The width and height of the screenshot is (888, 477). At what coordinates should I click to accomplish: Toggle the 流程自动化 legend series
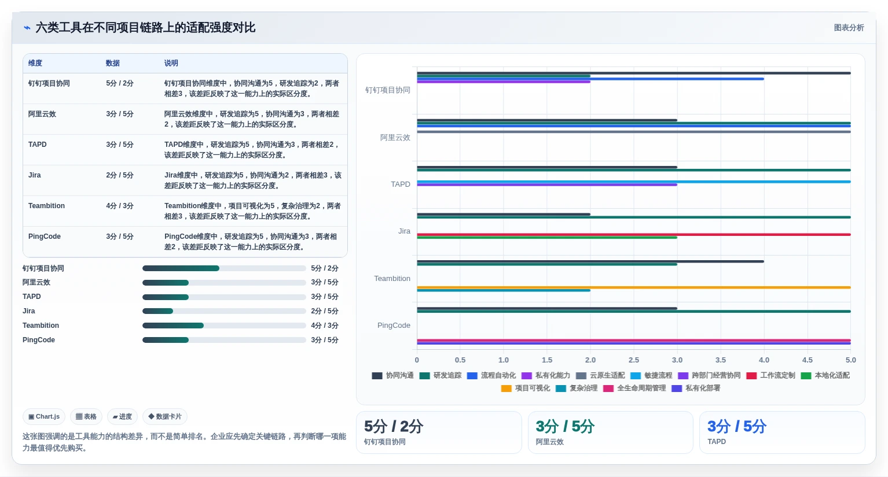[491, 376]
